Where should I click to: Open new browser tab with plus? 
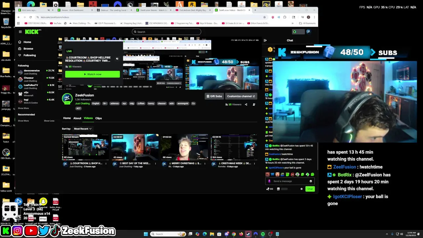[255, 10]
